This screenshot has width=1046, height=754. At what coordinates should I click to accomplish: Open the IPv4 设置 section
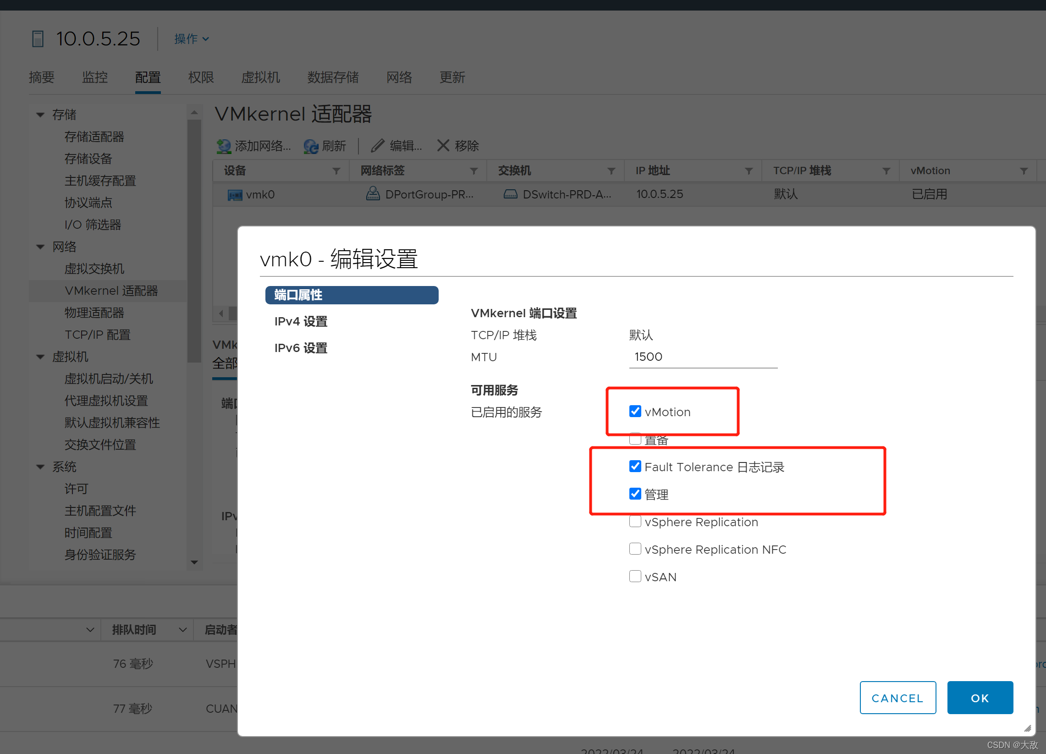(301, 321)
